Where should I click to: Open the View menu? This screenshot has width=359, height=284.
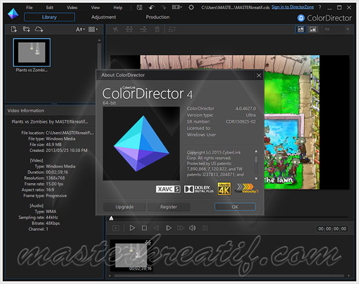coord(95,8)
